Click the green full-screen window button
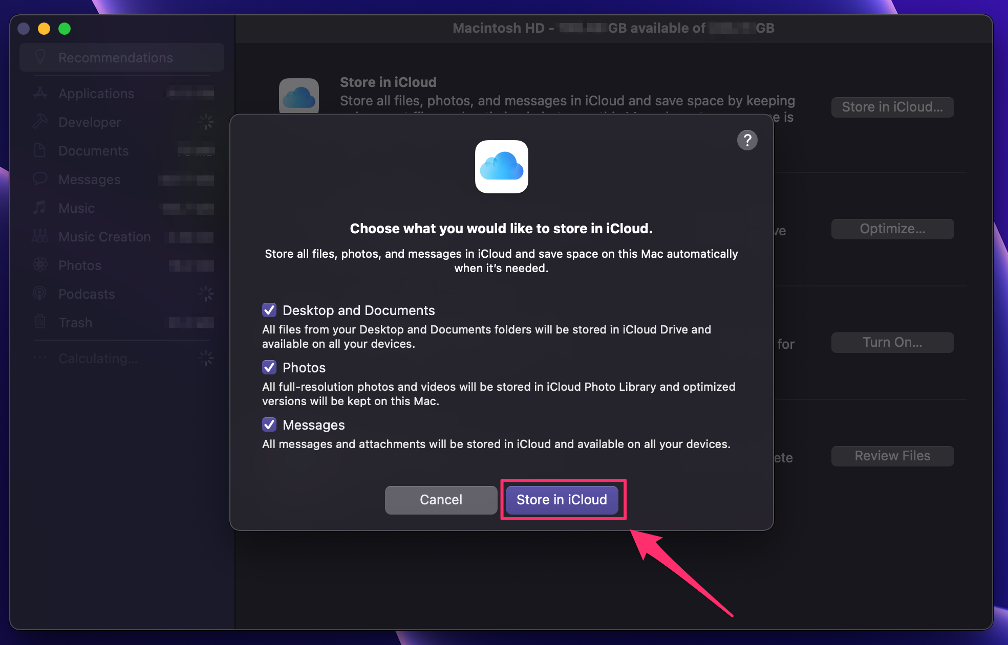Screen dimensions: 1008x645 coord(65,29)
